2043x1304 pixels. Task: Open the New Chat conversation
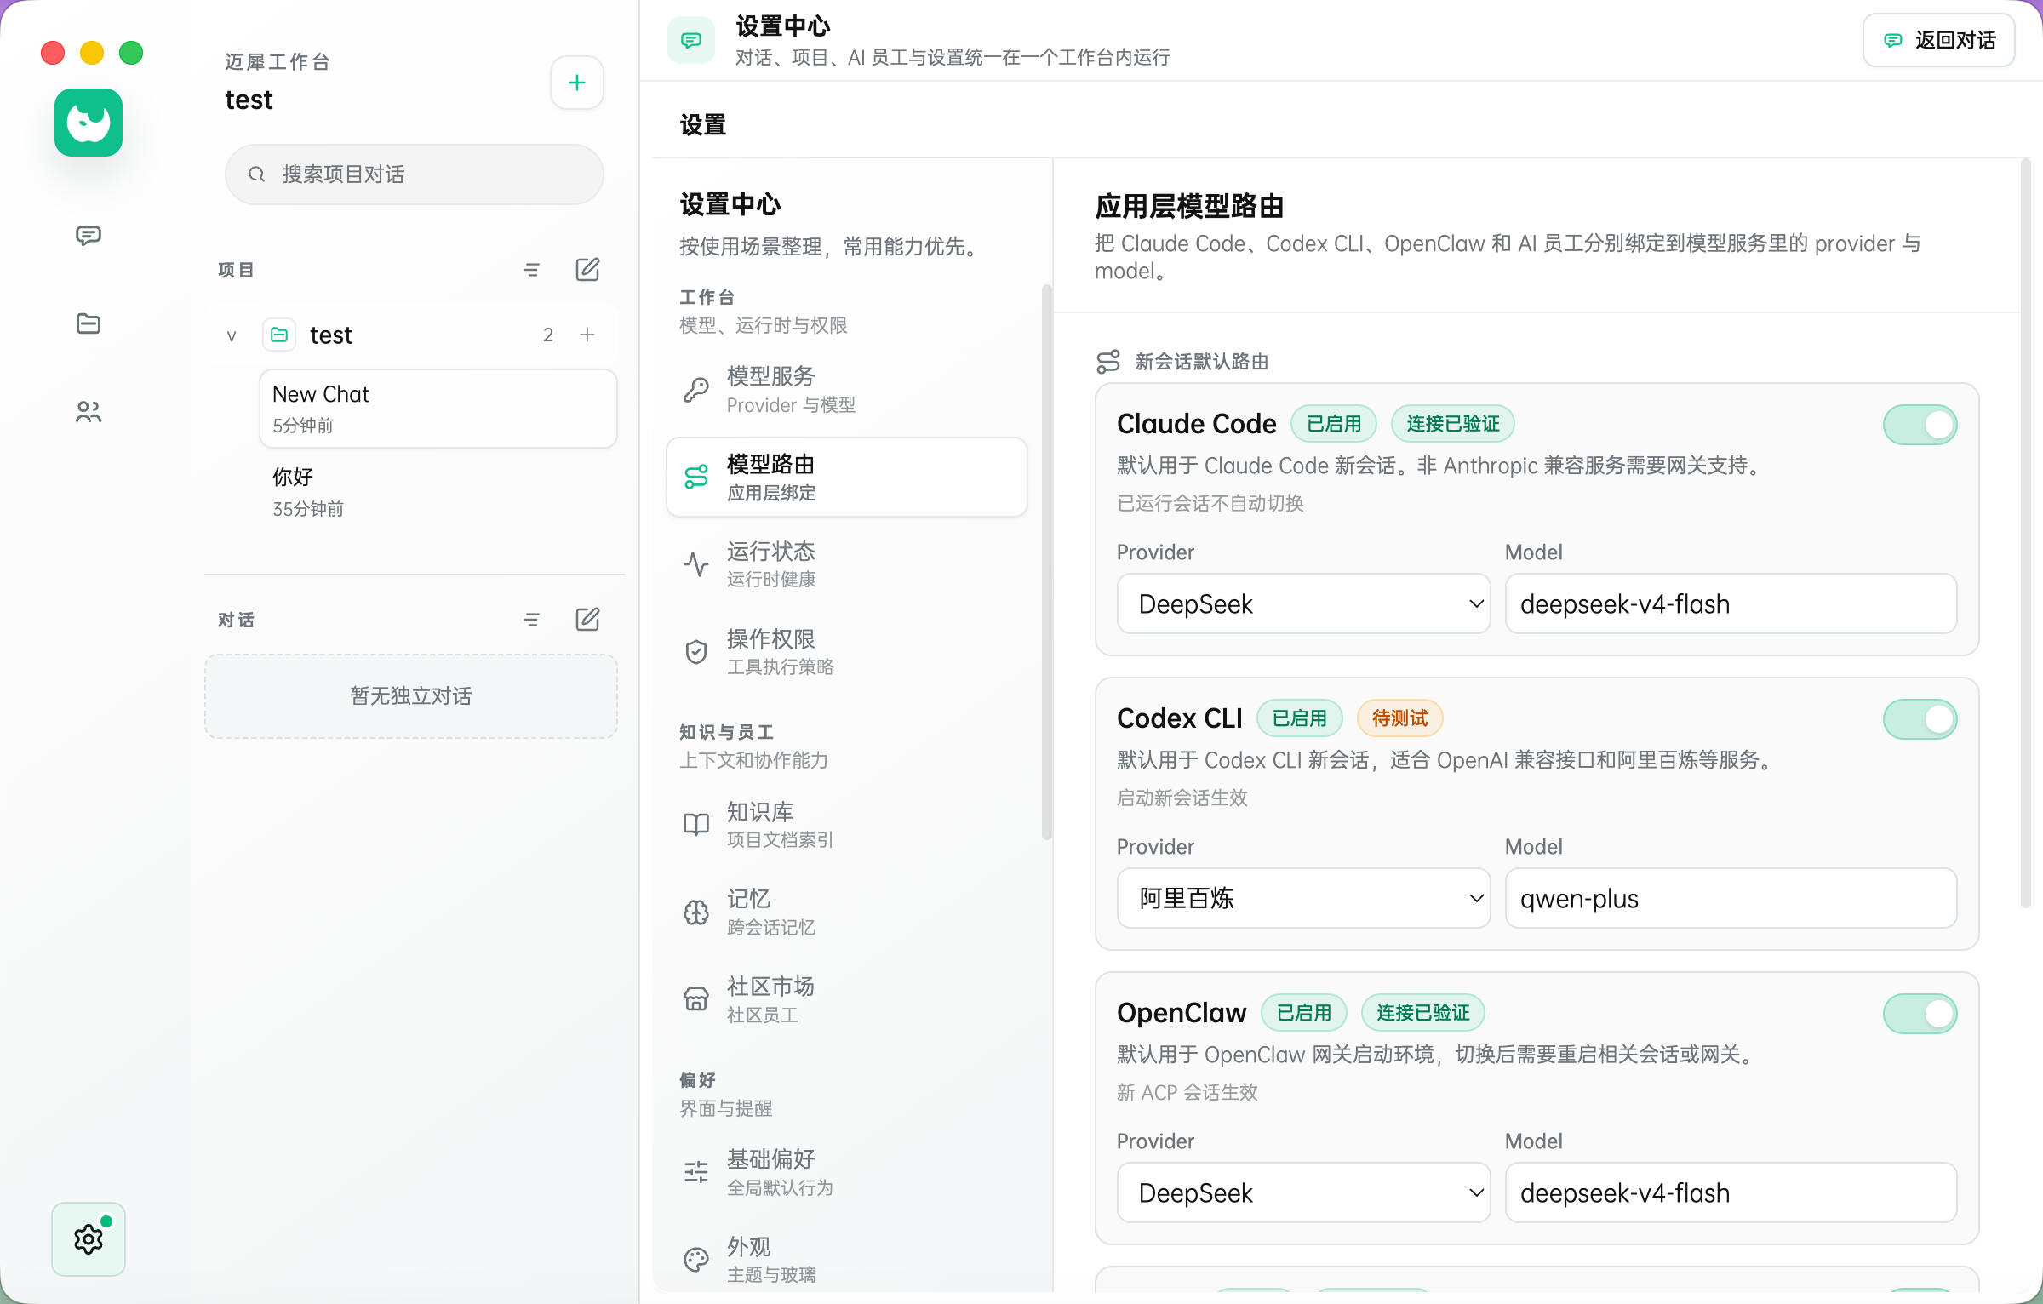[x=438, y=409]
